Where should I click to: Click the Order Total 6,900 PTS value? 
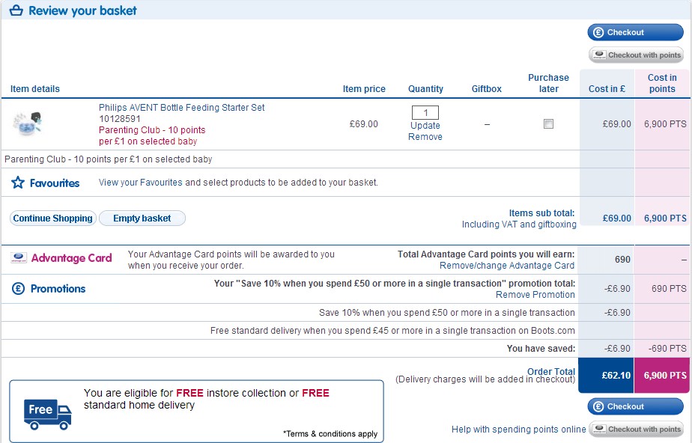(665, 376)
